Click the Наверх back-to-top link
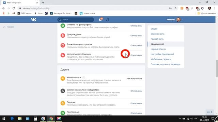Image resolution: width=218 pixels, height=122 pixels. 9,27
